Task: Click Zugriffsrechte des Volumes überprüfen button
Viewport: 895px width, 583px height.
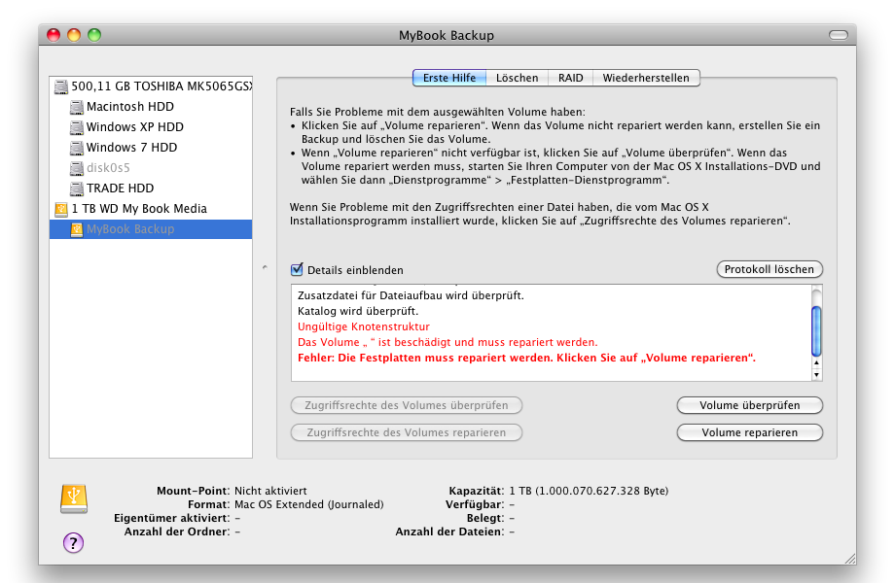Action: pyautogui.click(x=407, y=405)
